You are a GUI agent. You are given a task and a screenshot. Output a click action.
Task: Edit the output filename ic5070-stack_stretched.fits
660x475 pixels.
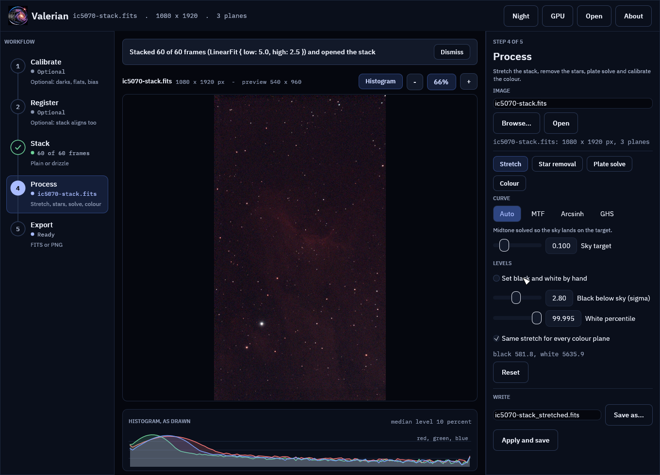point(547,415)
